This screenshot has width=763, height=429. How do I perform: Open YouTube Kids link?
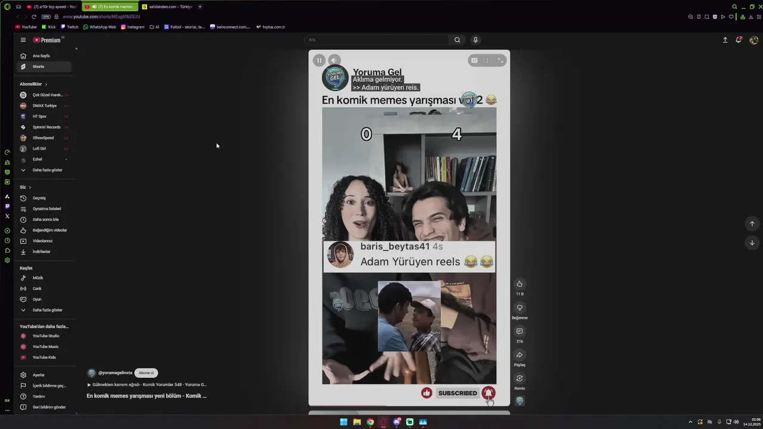(x=44, y=357)
